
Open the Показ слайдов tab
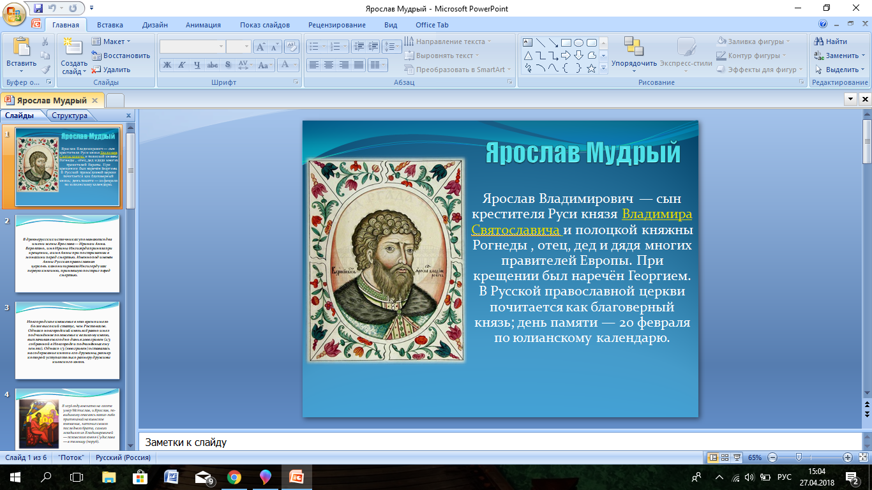point(265,25)
